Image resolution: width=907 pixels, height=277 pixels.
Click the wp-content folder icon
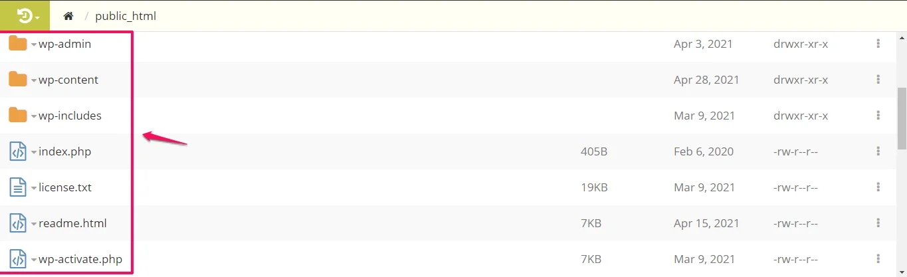(18, 80)
